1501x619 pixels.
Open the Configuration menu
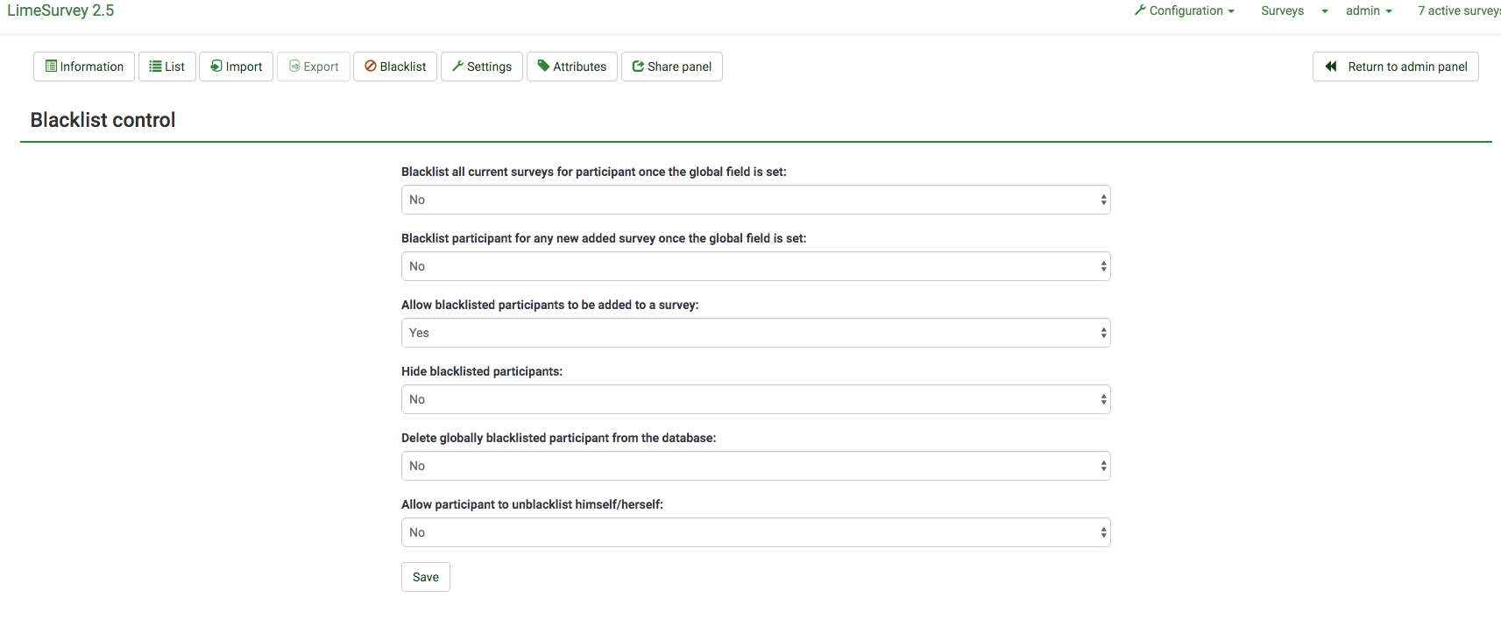coord(1185,11)
